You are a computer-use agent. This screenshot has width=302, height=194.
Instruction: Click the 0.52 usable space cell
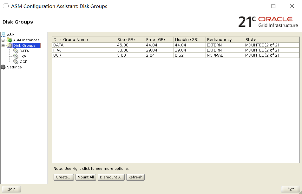(x=190, y=55)
